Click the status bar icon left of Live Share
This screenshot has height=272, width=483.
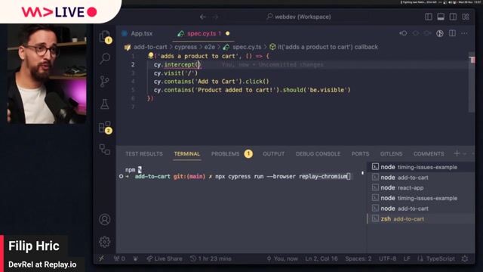136,258
